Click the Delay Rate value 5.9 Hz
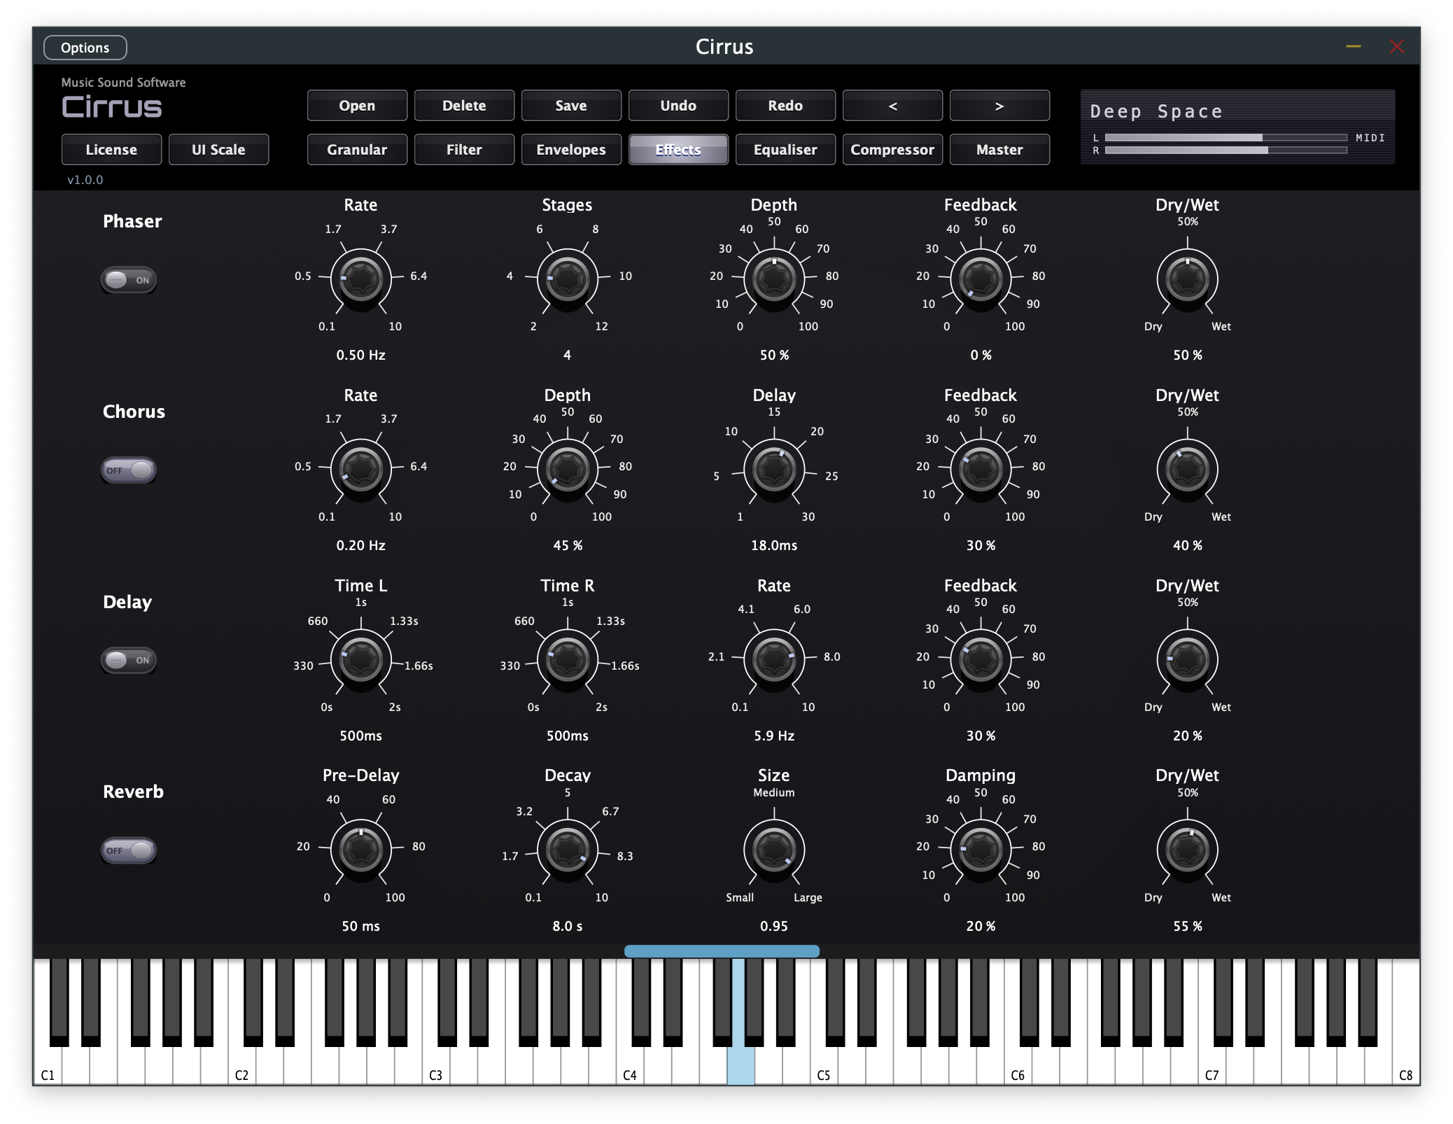 click(774, 736)
